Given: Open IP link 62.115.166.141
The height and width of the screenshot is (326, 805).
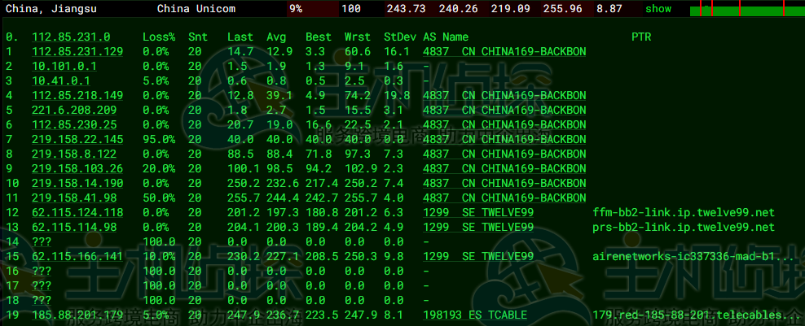Looking at the screenshot, I should click(77, 256).
